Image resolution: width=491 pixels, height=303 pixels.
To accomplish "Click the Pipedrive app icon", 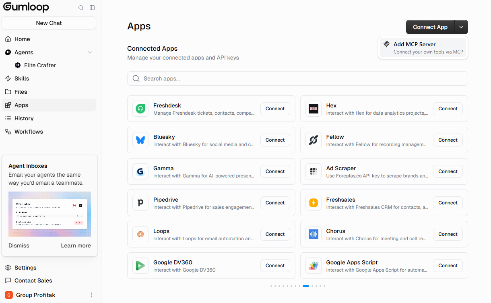I will click(140, 203).
